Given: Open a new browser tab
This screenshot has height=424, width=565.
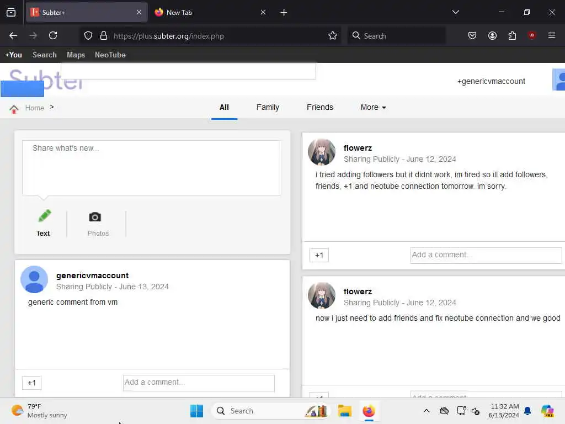Looking at the screenshot, I should click(x=284, y=13).
